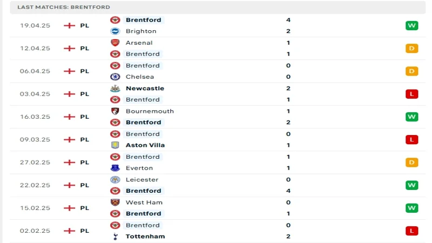Click the England flag on 19.04.25 row

(69, 25)
